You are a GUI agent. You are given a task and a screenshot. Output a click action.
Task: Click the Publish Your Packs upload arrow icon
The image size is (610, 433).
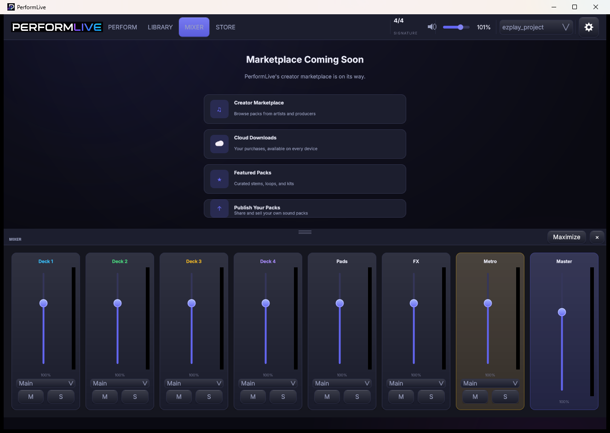pos(219,208)
